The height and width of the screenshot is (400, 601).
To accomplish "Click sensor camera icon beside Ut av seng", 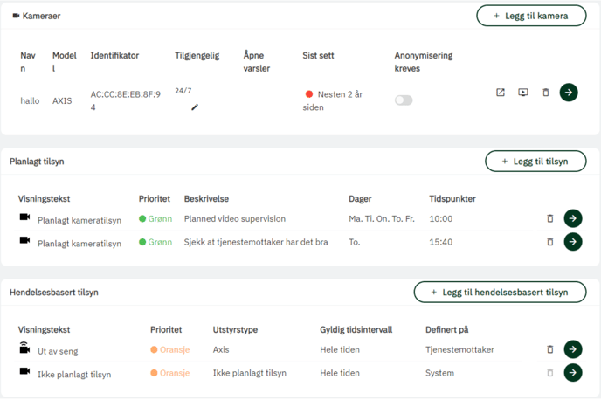I will (24, 348).
